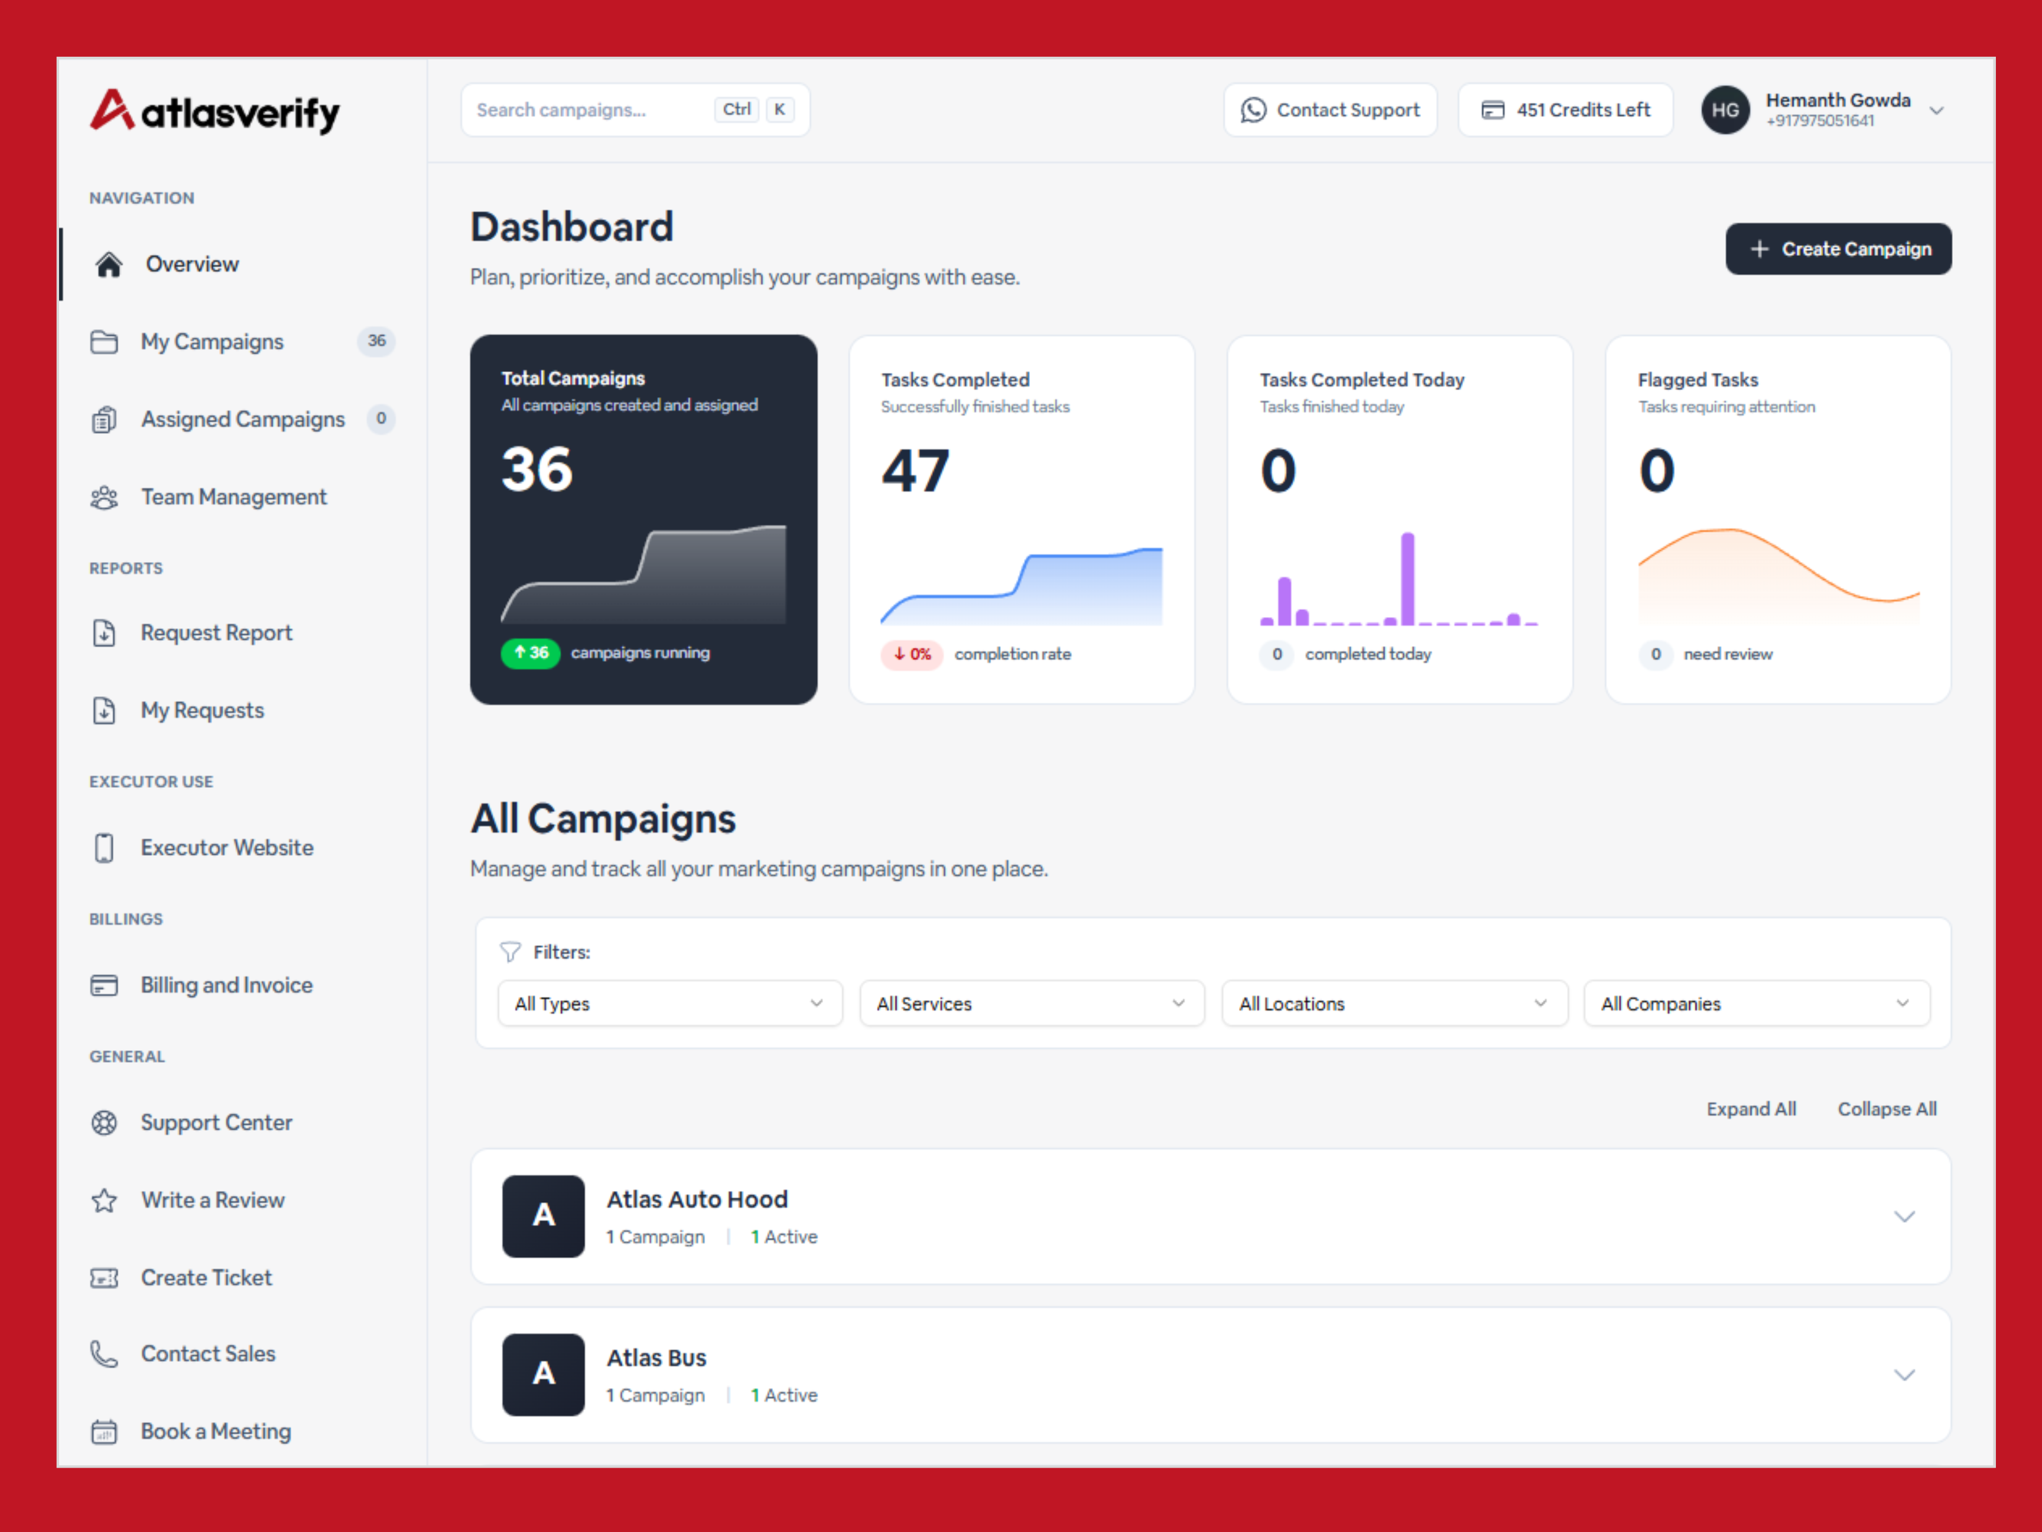Click the Create Campaign button
The width and height of the screenshot is (2042, 1532).
tap(1838, 249)
